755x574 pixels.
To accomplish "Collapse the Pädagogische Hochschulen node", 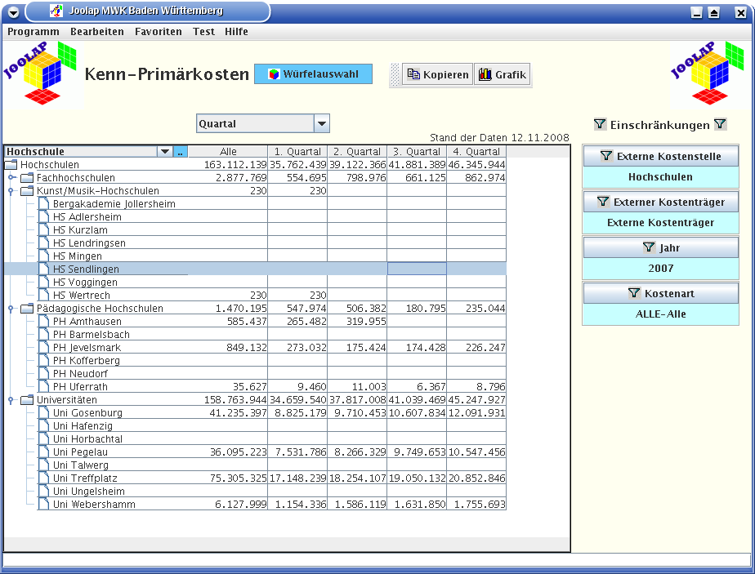I will coord(11,309).
